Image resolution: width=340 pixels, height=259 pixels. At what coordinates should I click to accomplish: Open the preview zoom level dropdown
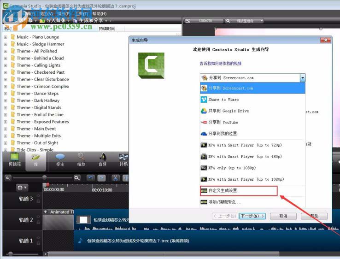pyautogui.click(x=262, y=21)
